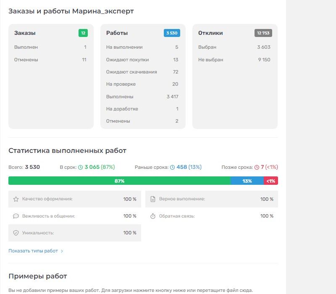Image resolution: width=336 pixels, height=294 pixels.
Task: Click the blue 13% progress bar segment
Action: point(247,181)
